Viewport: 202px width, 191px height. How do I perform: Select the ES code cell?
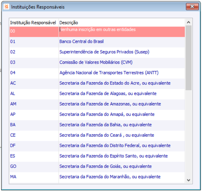[34, 156]
